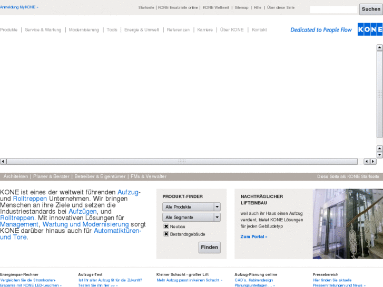Screen dimensions: 383x287
Task: Click the PRODUKT-FINDER heading
Action: (x=182, y=196)
